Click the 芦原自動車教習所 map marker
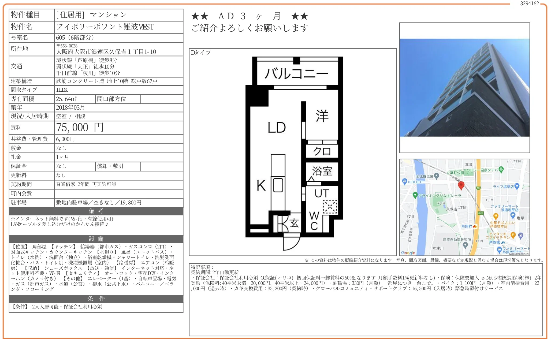The width and height of the screenshot is (551, 339). click(465, 245)
